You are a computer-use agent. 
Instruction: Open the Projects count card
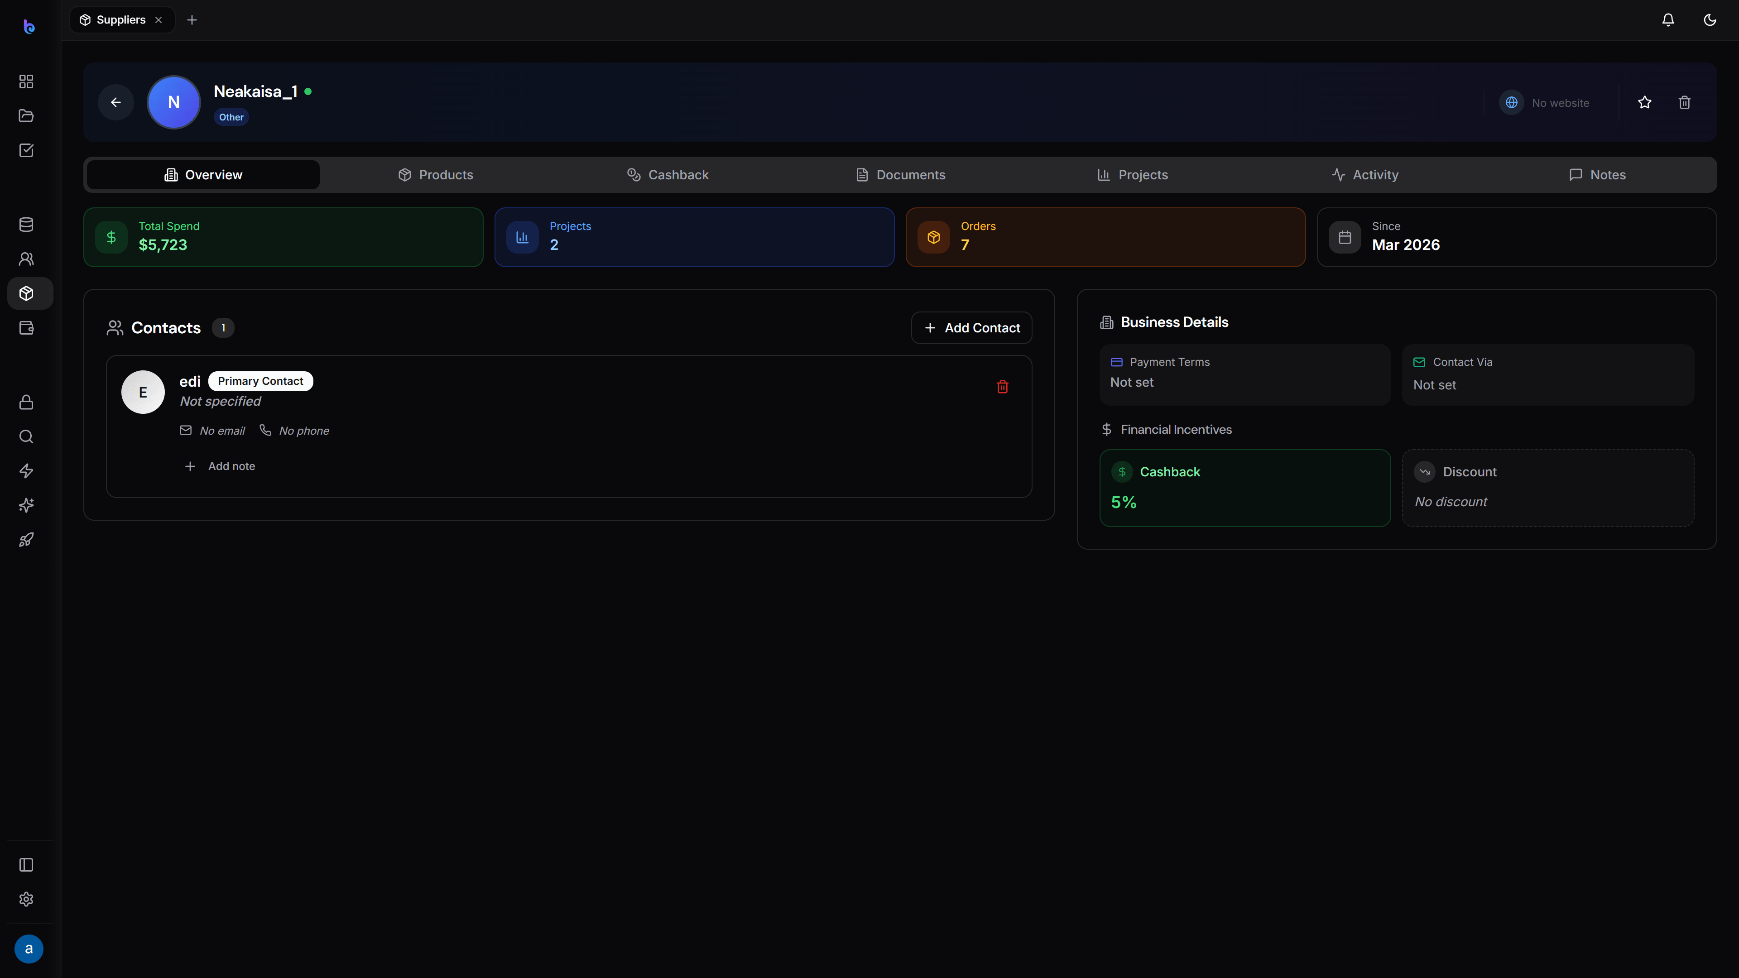point(695,237)
